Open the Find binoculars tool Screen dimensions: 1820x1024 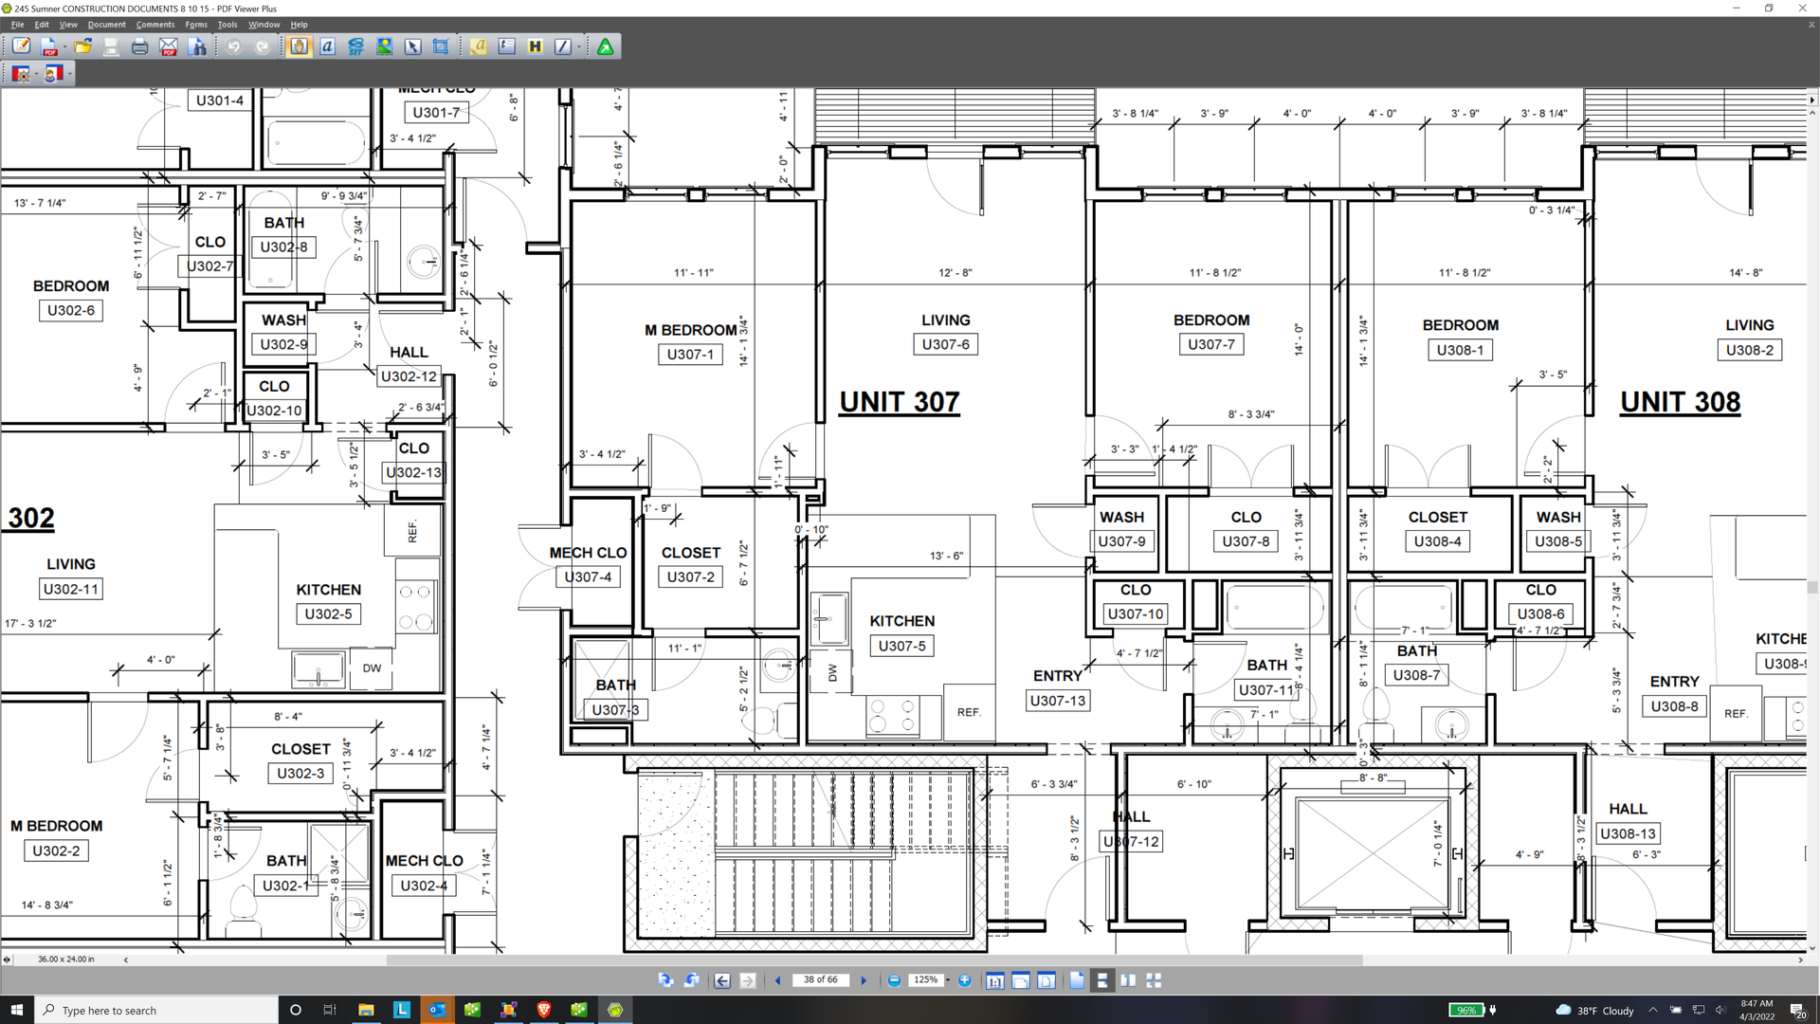(x=197, y=46)
